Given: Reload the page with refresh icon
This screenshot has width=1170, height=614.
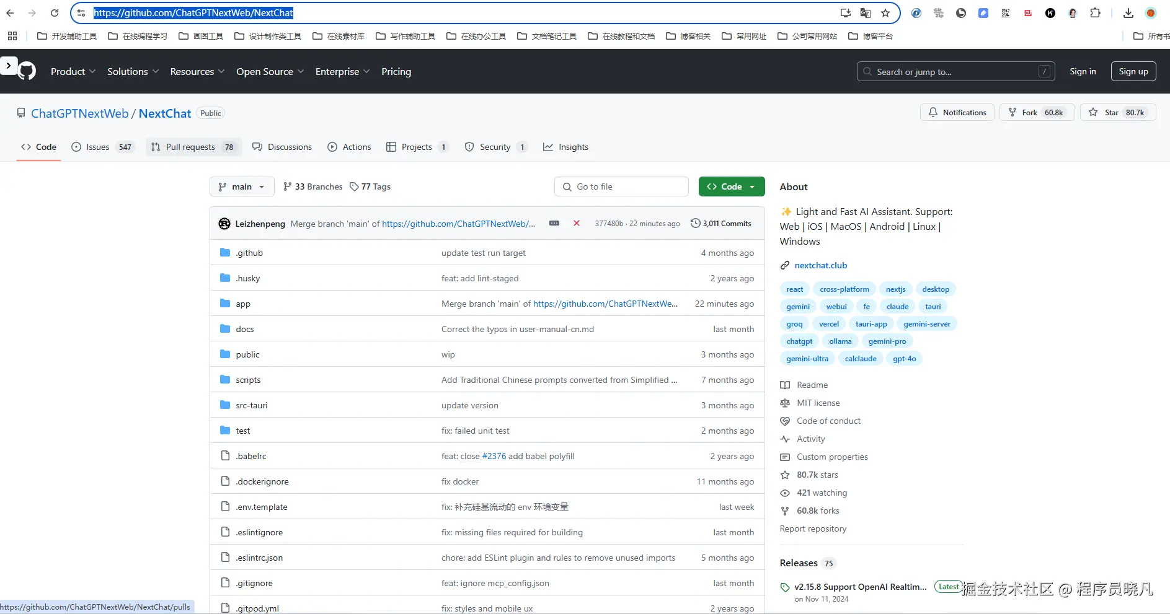Looking at the screenshot, I should coord(55,13).
